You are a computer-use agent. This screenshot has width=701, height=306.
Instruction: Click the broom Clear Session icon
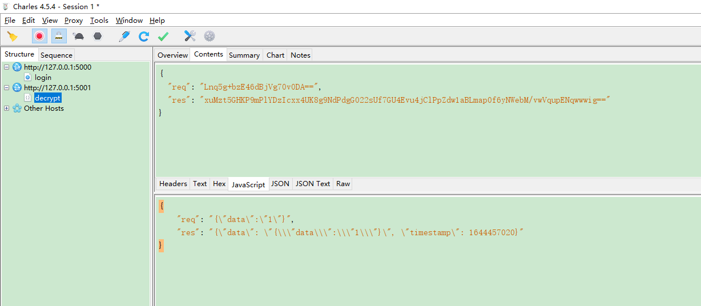point(12,37)
